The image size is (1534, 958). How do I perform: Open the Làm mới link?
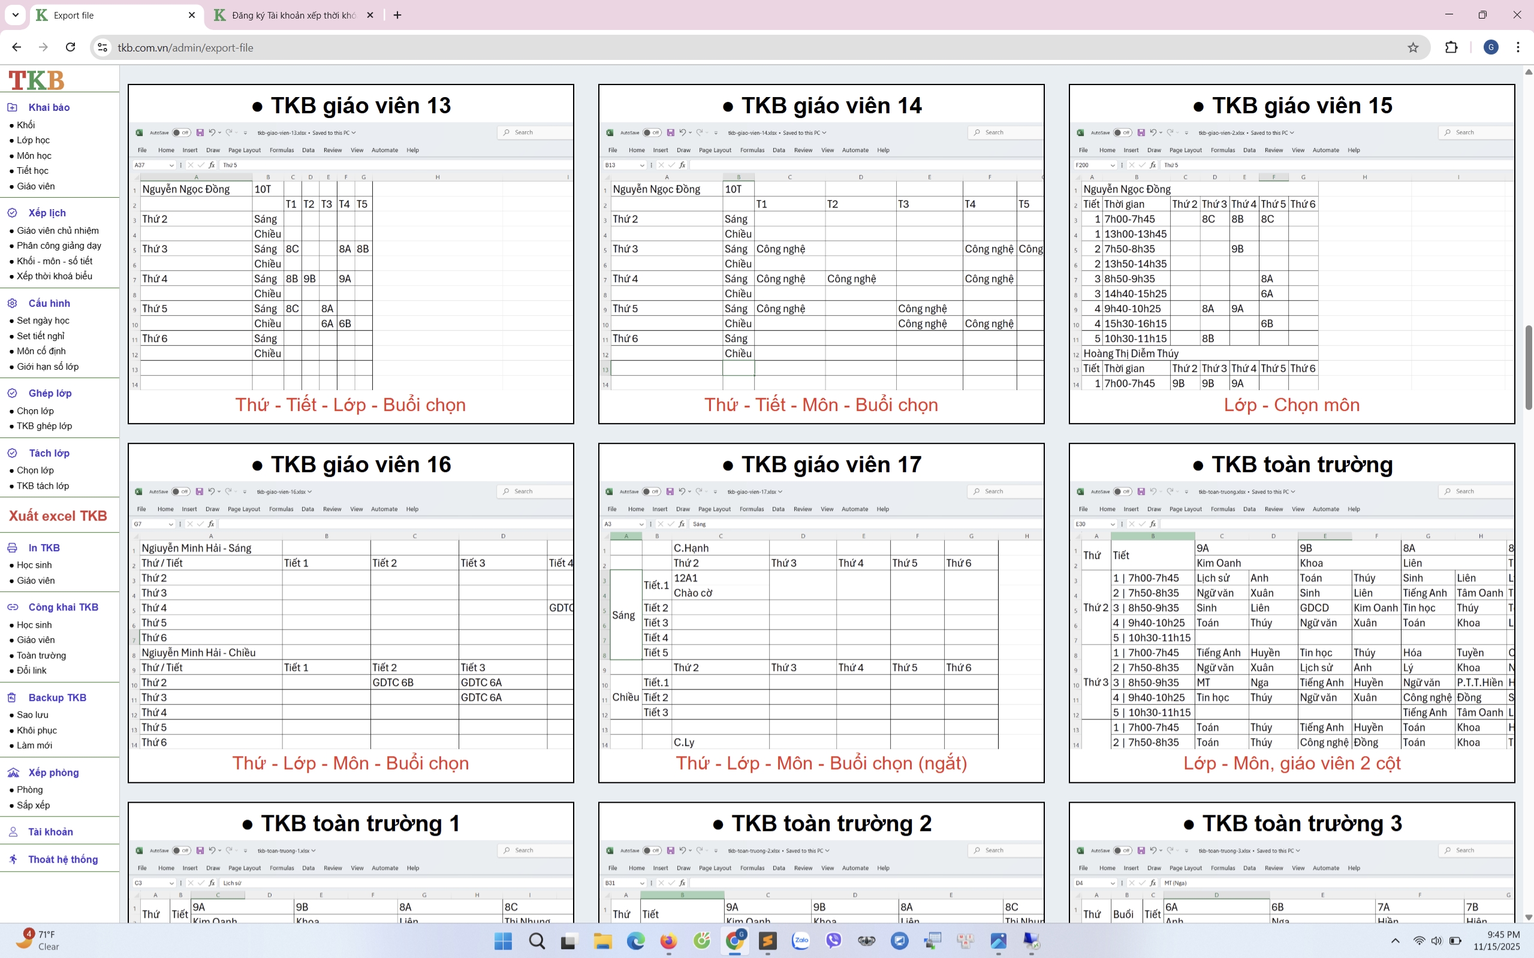click(x=34, y=745)
